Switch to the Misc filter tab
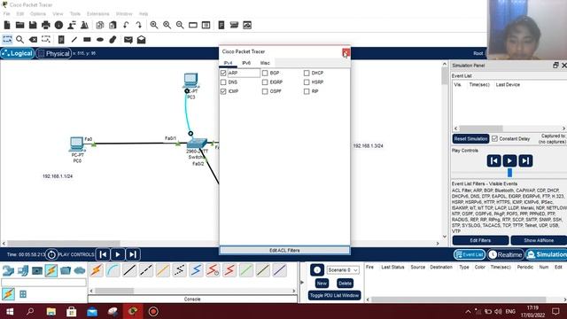 pyautogui.click(x=265, y=63)
